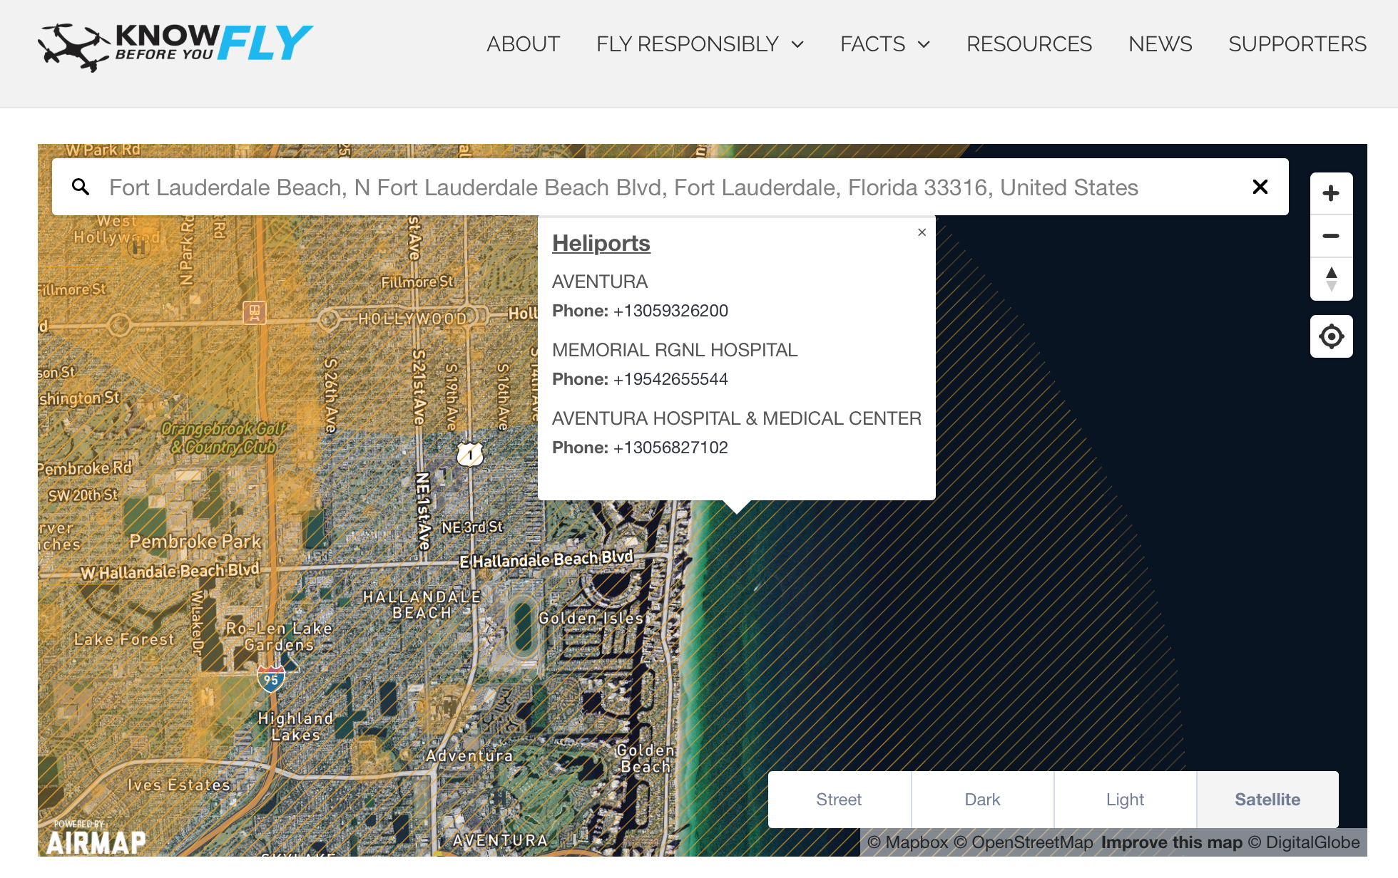The height and width of the screenshot is (878, 1398).
Task: Click the Adventura map label
Action: (x=469, y=755)
